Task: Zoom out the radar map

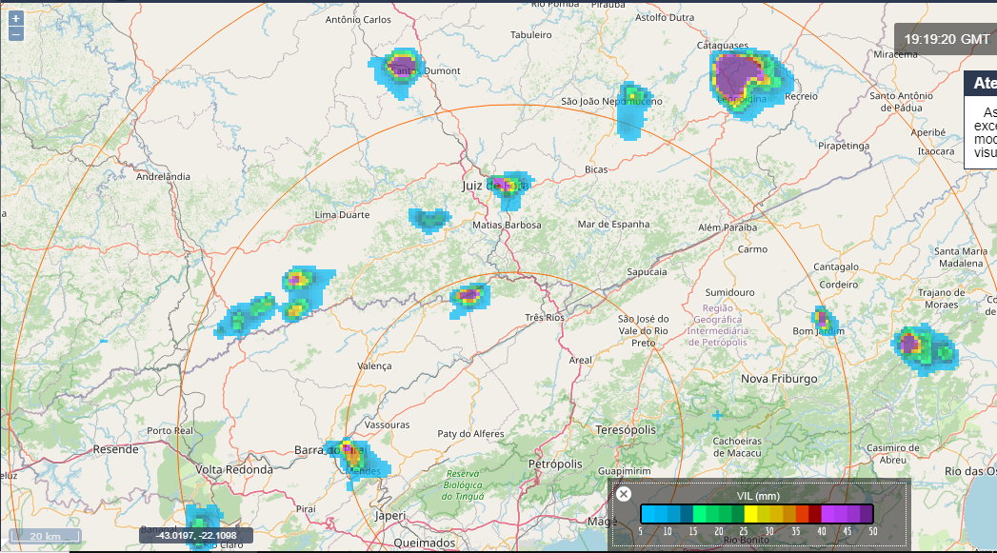Action: tap(16, 34)
